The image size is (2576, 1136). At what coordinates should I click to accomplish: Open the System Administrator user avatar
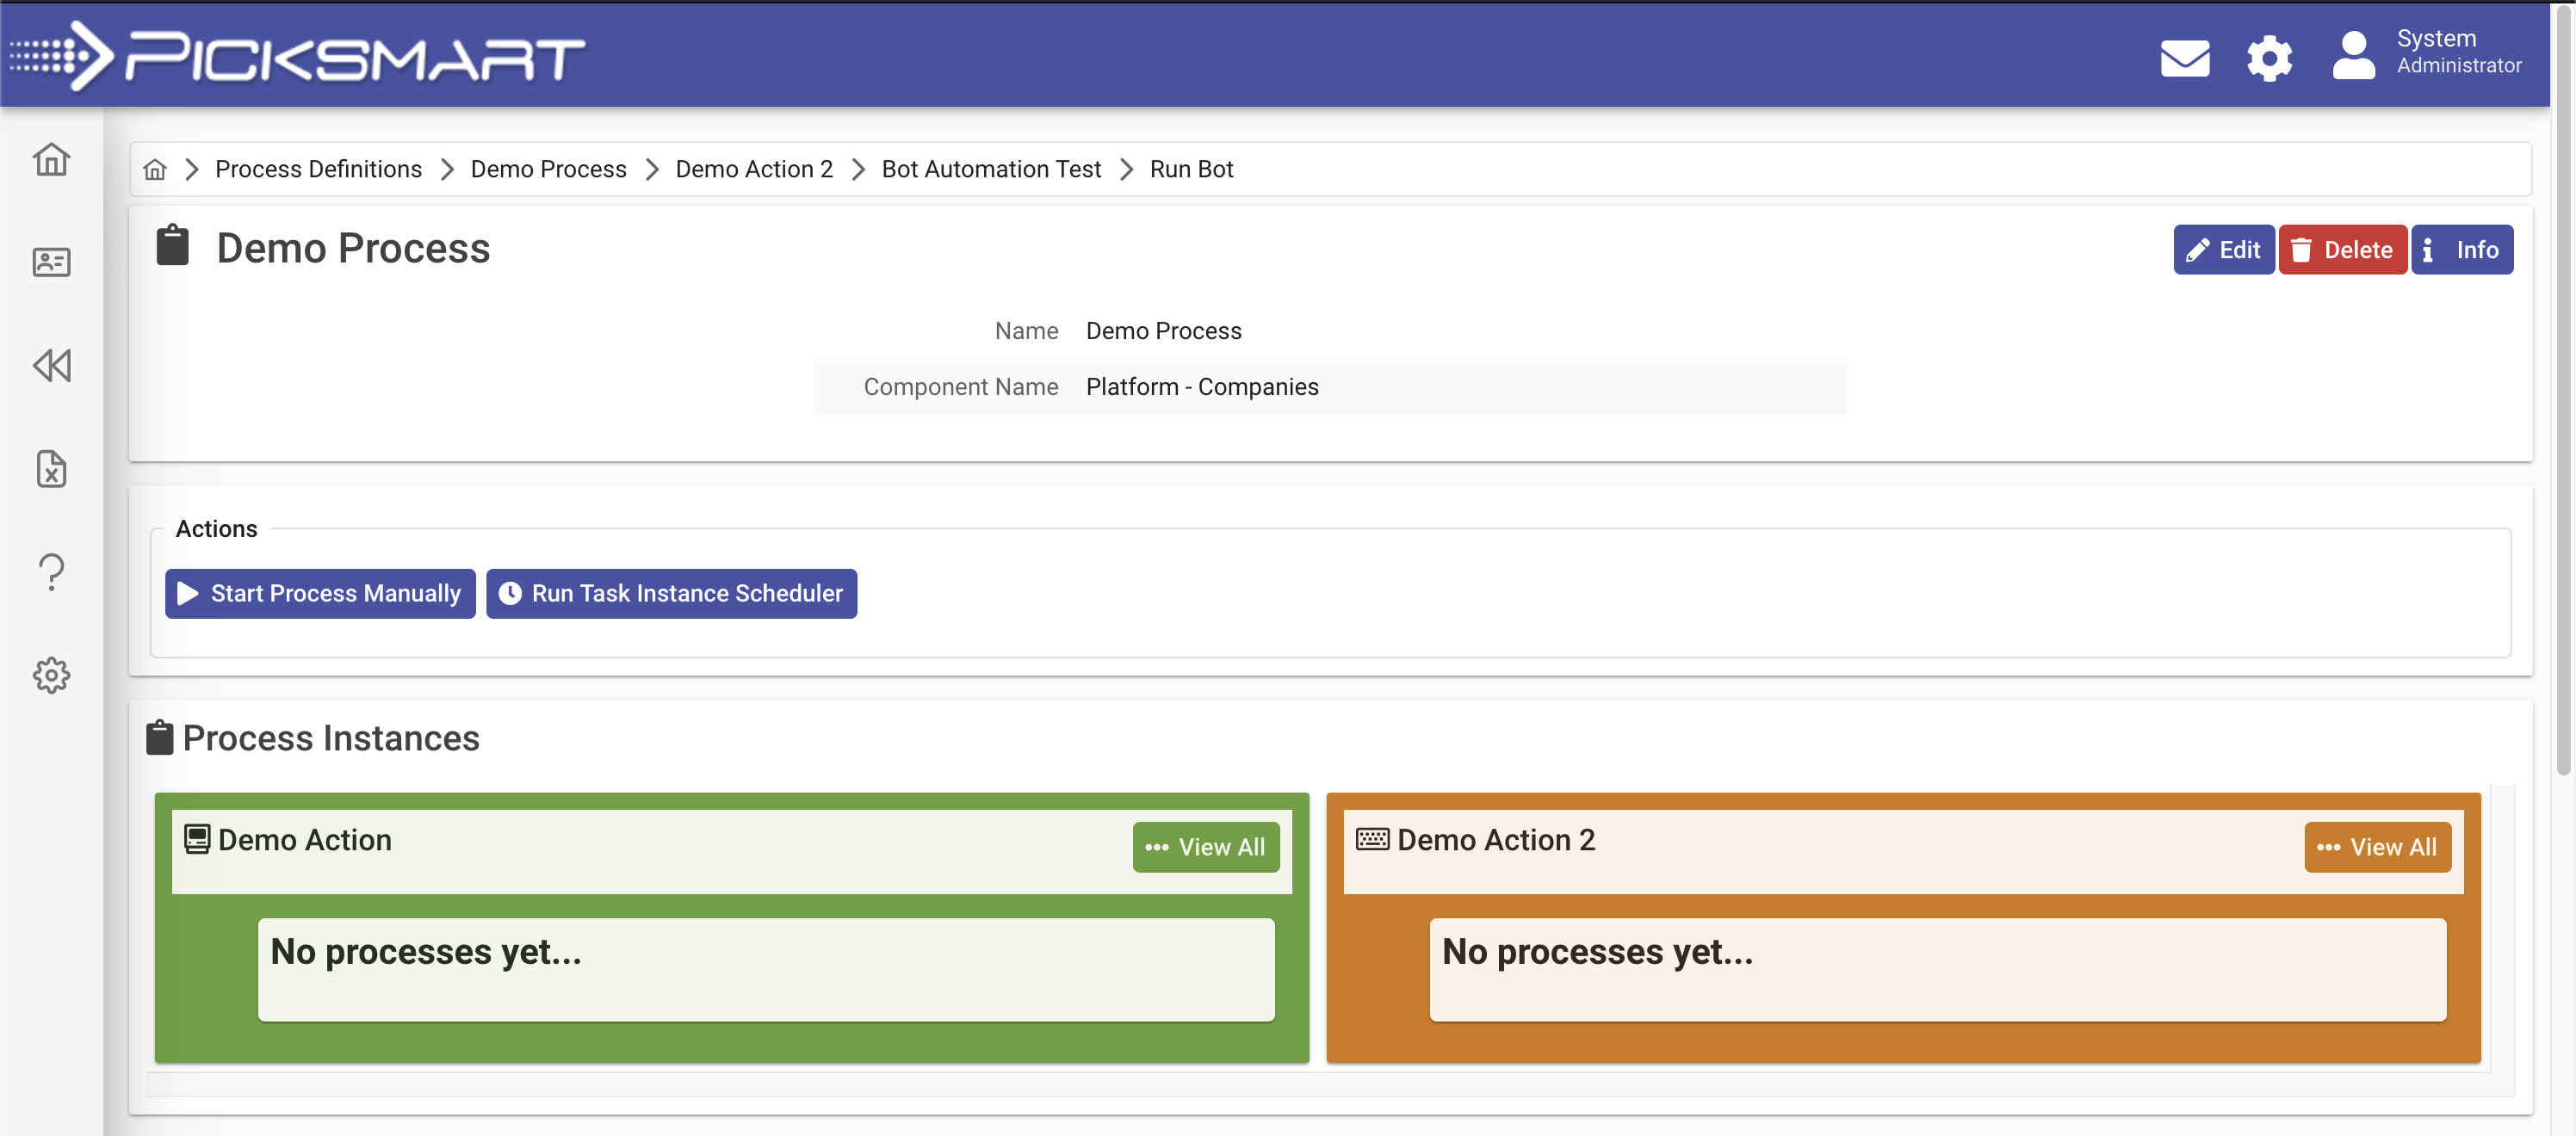(x=2353, y=56)
